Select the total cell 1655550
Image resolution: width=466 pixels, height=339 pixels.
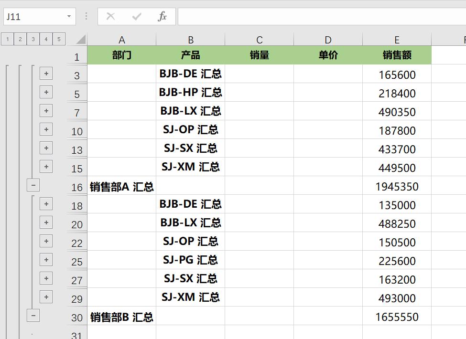coord(397,316)
